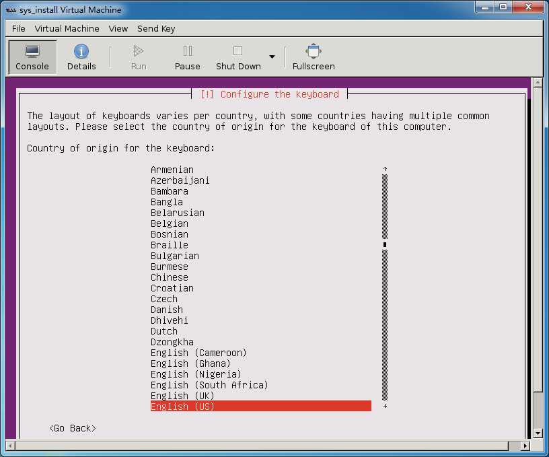The image size is (549, 457).
Task: Open the File menu
Action: pyautogui.click(x=19, y=29)
